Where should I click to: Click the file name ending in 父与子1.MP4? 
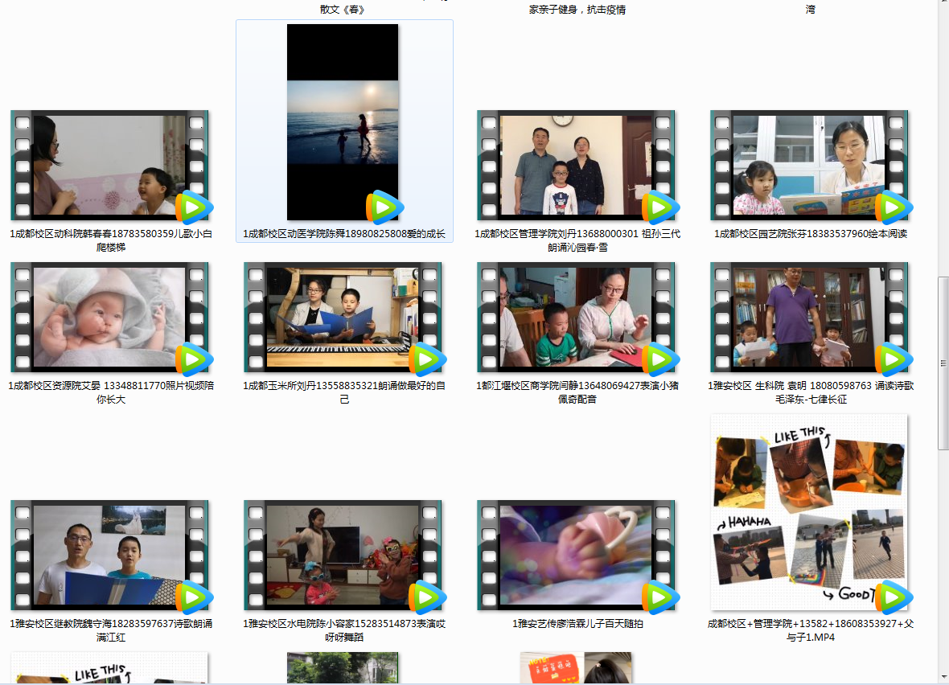point(810,630)
